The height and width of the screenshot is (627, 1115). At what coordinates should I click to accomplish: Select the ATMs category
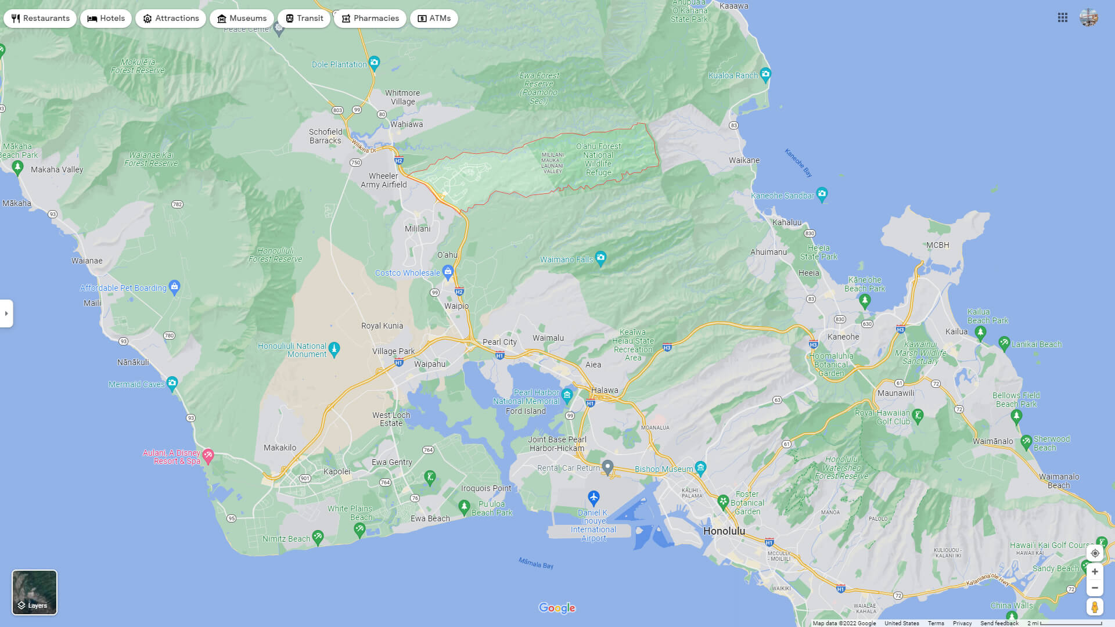point(434,18)
